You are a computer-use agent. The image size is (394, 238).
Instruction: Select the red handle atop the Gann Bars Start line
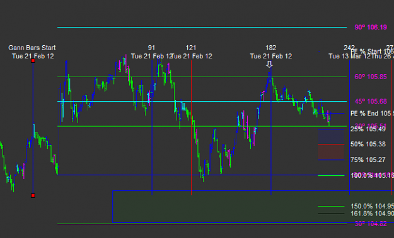pyautogui.click(x=33, y=61)
